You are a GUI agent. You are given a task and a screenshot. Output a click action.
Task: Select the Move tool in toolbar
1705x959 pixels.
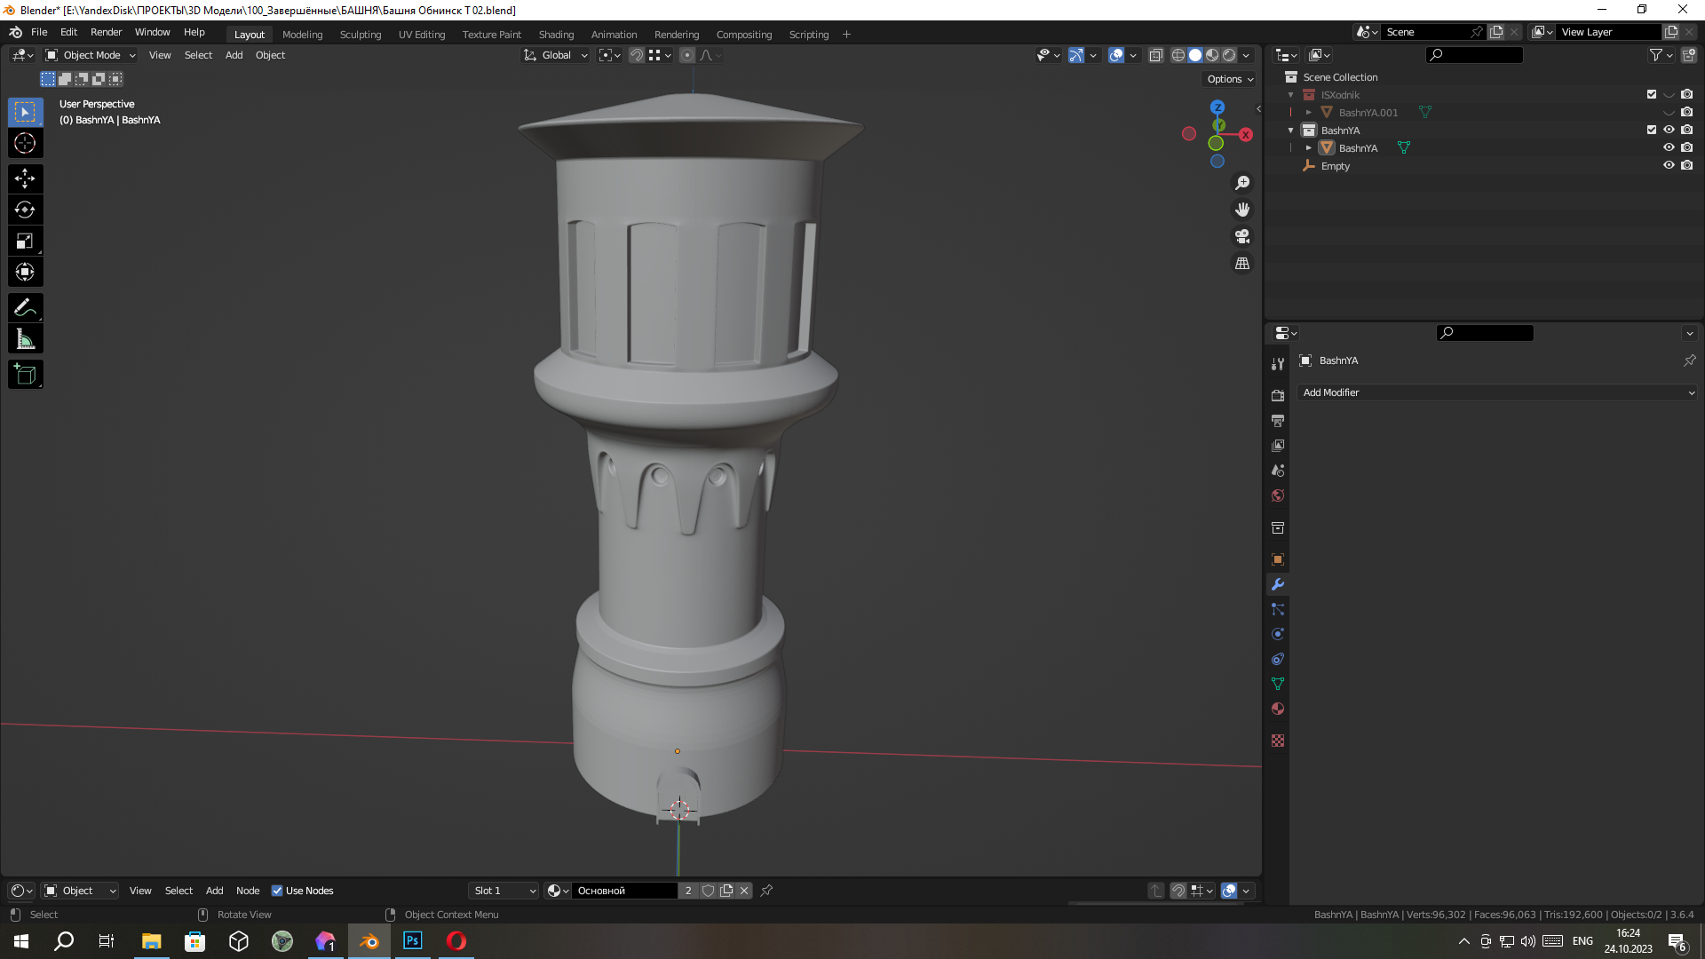tap(25, 178)
